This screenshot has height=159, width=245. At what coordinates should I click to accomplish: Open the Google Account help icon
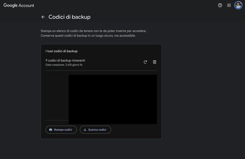[220, 5]
